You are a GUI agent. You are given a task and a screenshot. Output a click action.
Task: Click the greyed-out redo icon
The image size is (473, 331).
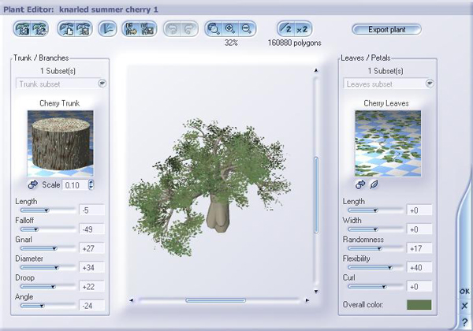click(x=189, y=29)
